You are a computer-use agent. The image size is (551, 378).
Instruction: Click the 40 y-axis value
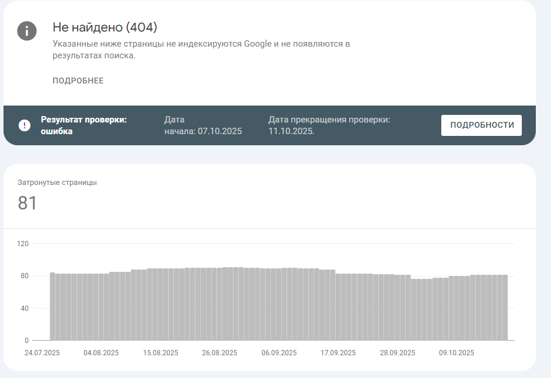pyautogui.click(x=25, y=309)
